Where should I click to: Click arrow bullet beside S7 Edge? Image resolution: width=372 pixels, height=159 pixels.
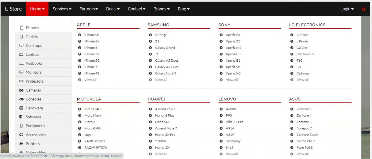click(x=150, y=35)
